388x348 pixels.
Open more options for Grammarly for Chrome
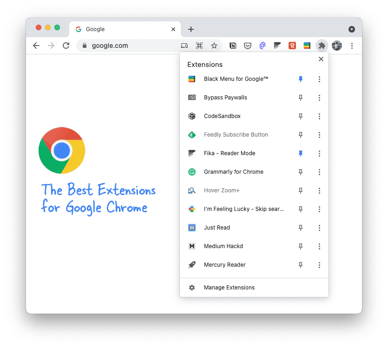319,172
